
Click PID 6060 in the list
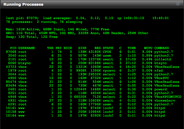coord(12,63)
